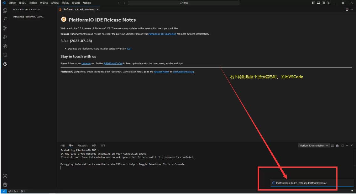
Task: Visit the docs.platformio.org link
Action: [x=183, y=72]
